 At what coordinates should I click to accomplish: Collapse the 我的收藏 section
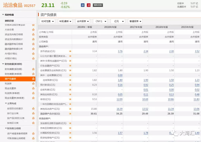(3, 15)
